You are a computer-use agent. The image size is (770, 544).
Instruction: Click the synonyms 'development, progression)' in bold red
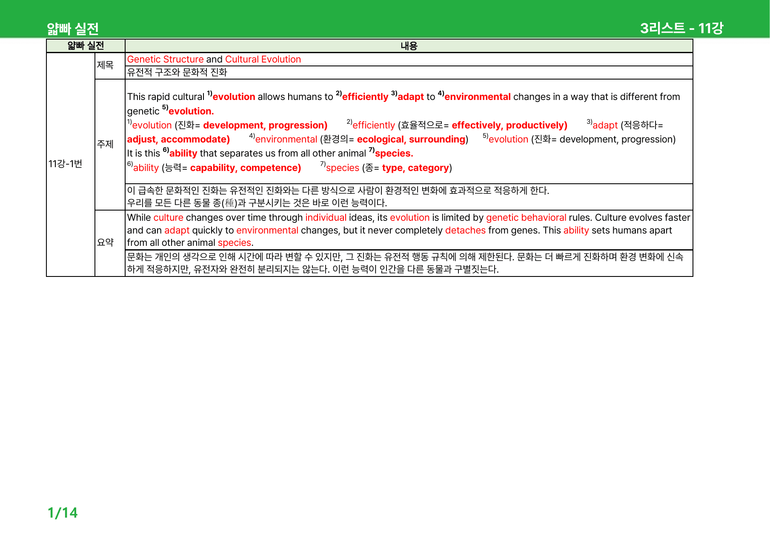(265, 125)
